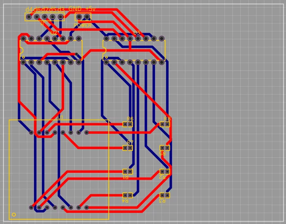Select the left pad of resistor R5
Image resolution: width=286 pixels, height=224 pixels.
click(162, 148)
